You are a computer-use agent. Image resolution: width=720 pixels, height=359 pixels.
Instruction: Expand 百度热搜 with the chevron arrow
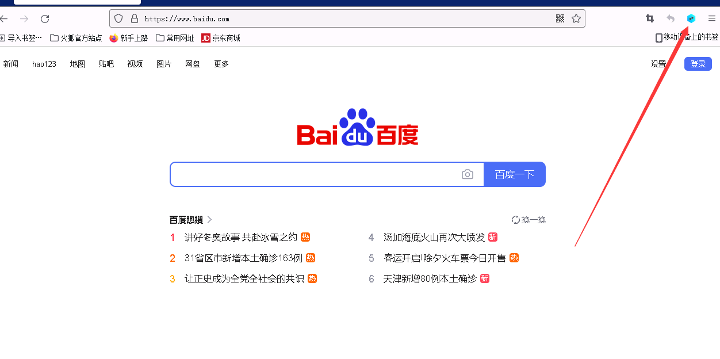[x=210, y=220]
